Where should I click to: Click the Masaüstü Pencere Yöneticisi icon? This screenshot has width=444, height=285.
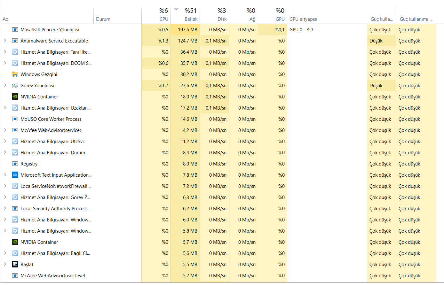tap(15, 30)
